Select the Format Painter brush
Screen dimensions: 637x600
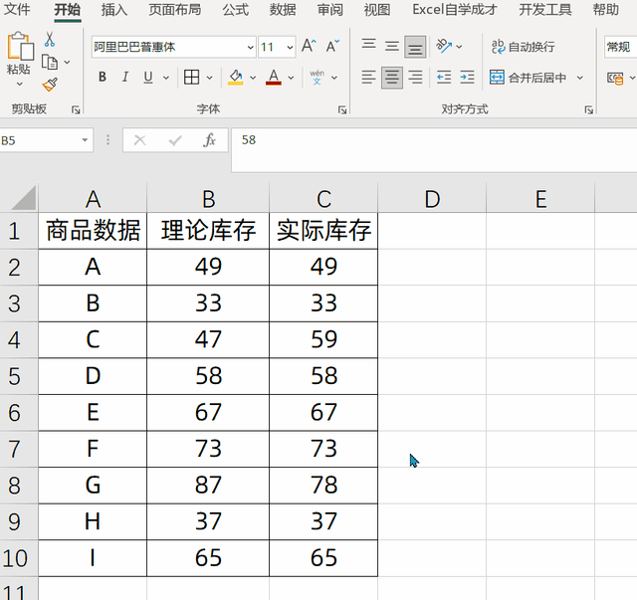[50, 85]
